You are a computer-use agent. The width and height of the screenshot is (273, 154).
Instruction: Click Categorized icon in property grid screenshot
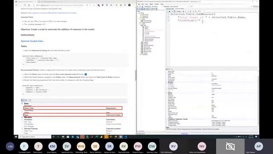(x=22, y=100)
